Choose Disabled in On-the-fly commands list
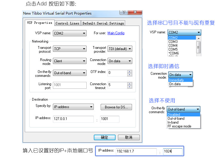224x159 pixels. click(x=184, y=115)
